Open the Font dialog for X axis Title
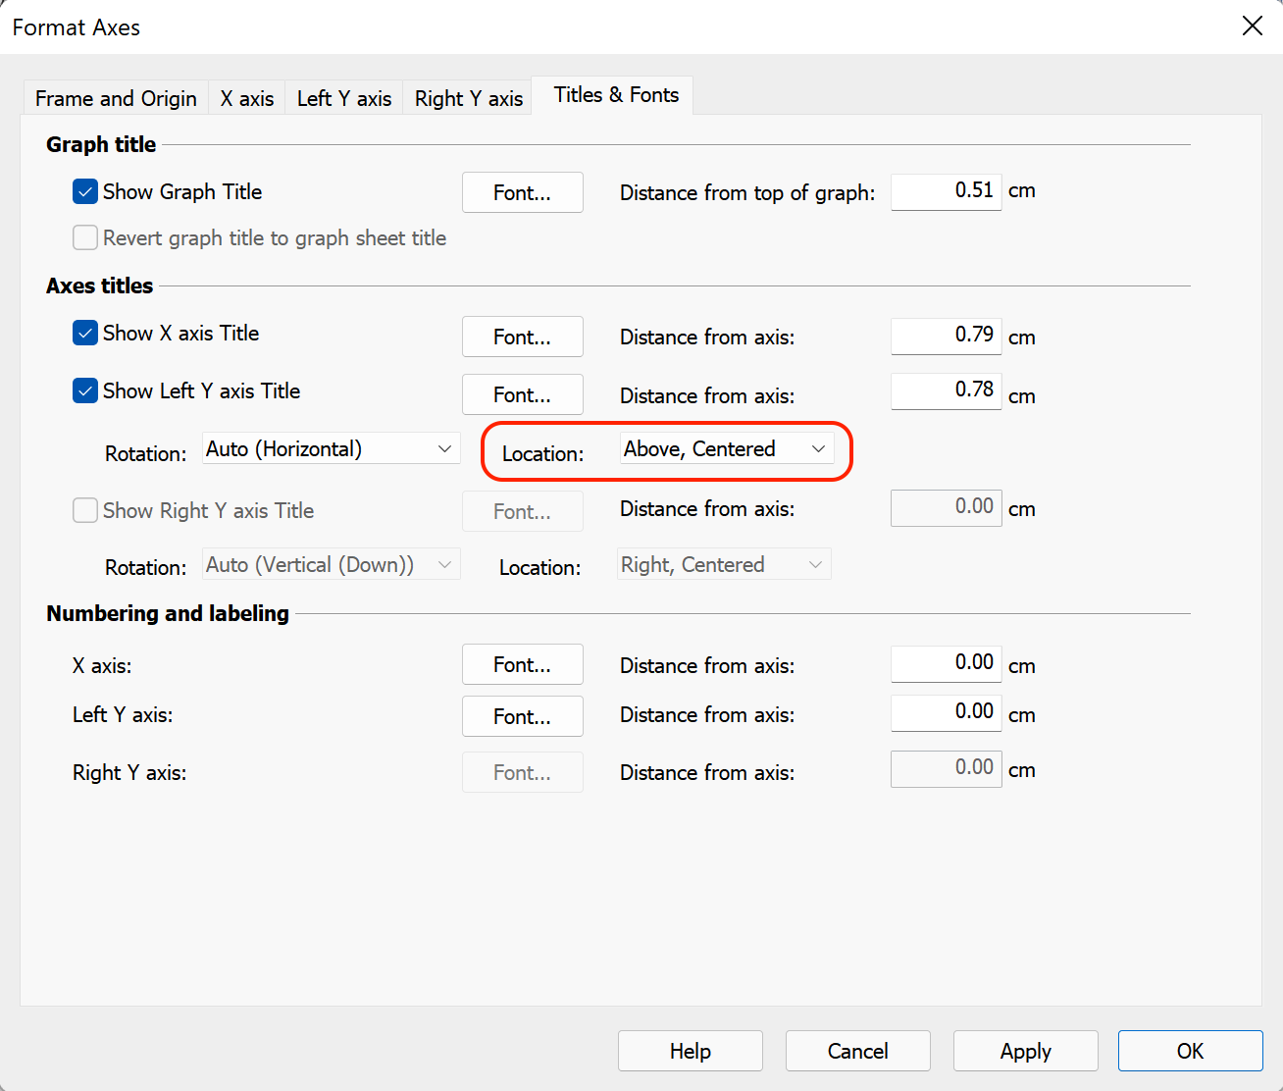 (x=522, y=337)
